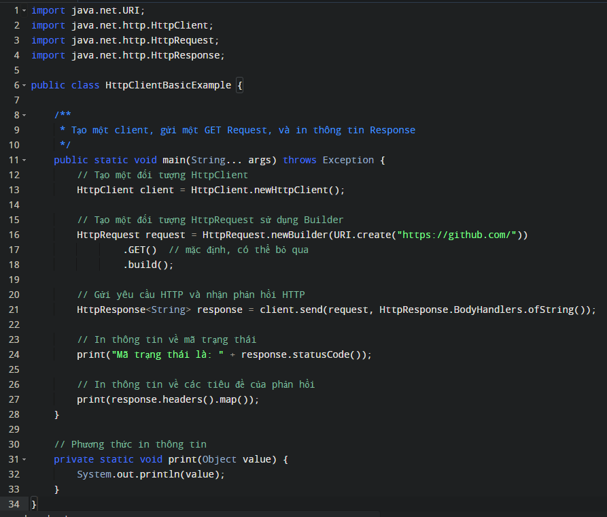Click "java.net.http.HttpClient;" in the imports
The image size is (607, 517).
tap(143, 26)
